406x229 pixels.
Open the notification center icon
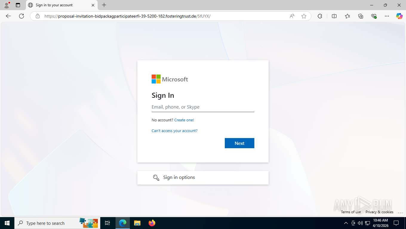(396, 223)
